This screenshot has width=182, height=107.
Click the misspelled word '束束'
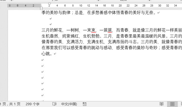point(91,30)
